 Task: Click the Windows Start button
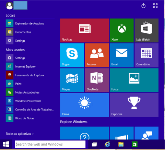point(6,144)
